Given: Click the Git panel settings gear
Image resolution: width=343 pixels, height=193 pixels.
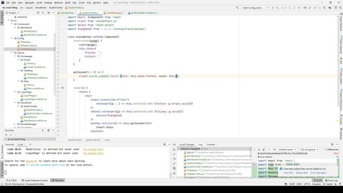Looking at the screenshot, I should pyautogui.click(x=332, y=144).
